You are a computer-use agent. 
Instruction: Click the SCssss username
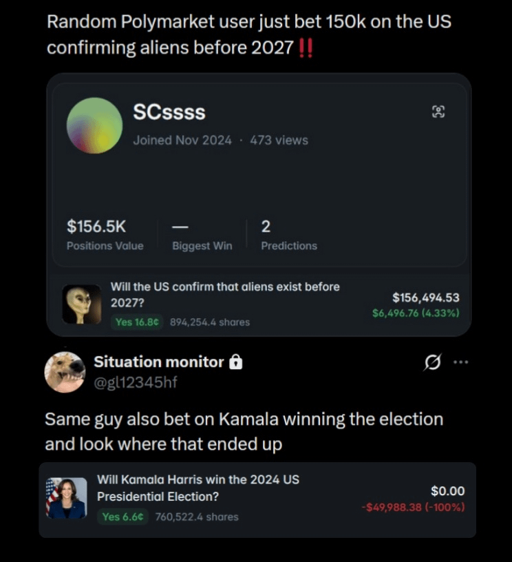click(169, 112)
